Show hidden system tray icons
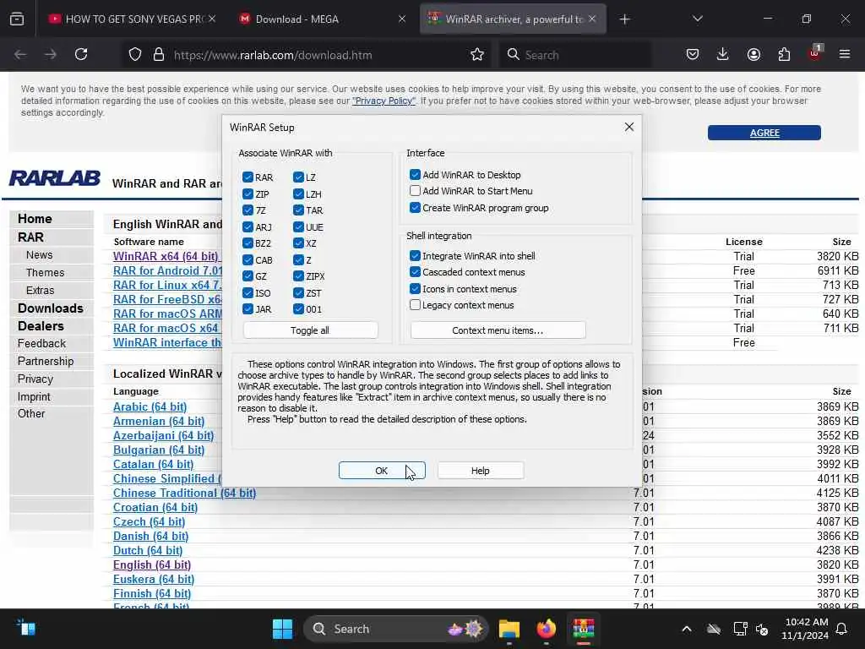This screenshot has height=649, width=865. pos(686,629)
